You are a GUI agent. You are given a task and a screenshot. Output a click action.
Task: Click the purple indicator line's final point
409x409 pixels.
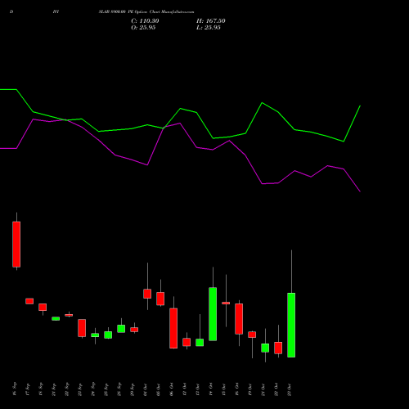[360, 191]
